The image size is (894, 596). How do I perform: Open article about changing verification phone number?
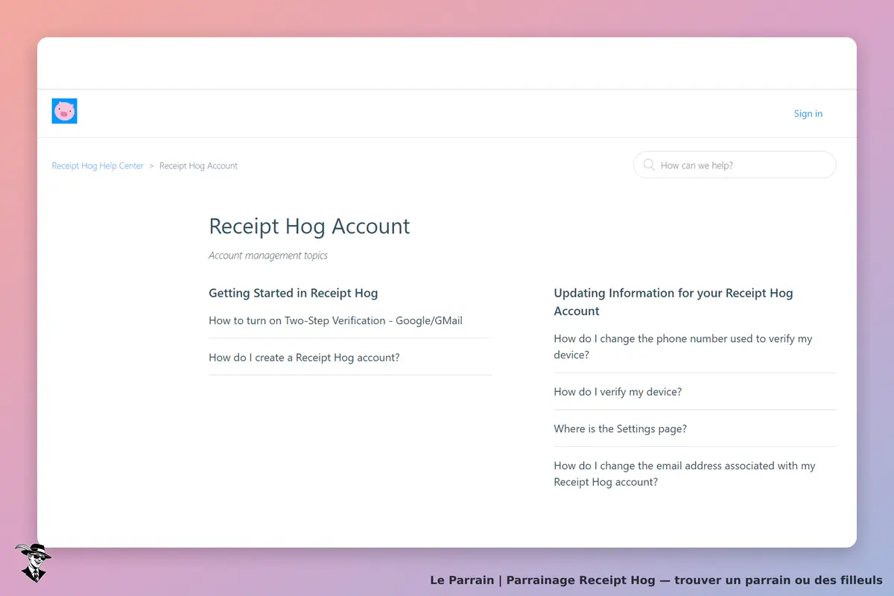click(683, 346)
